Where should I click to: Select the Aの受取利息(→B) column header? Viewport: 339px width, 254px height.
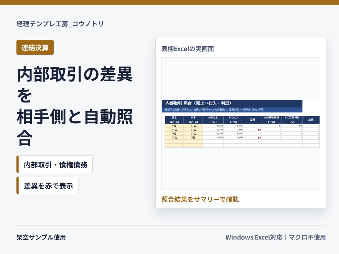click(x=271, y=120)
